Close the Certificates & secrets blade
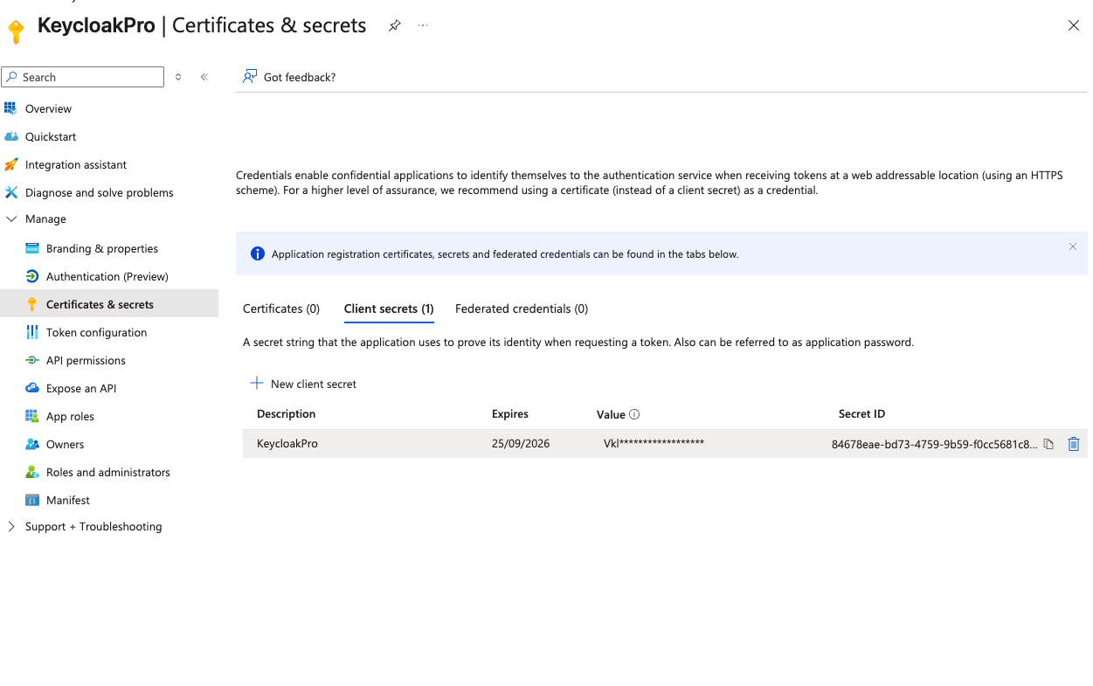This screenshot has height=686, width=1093. 1074,26
